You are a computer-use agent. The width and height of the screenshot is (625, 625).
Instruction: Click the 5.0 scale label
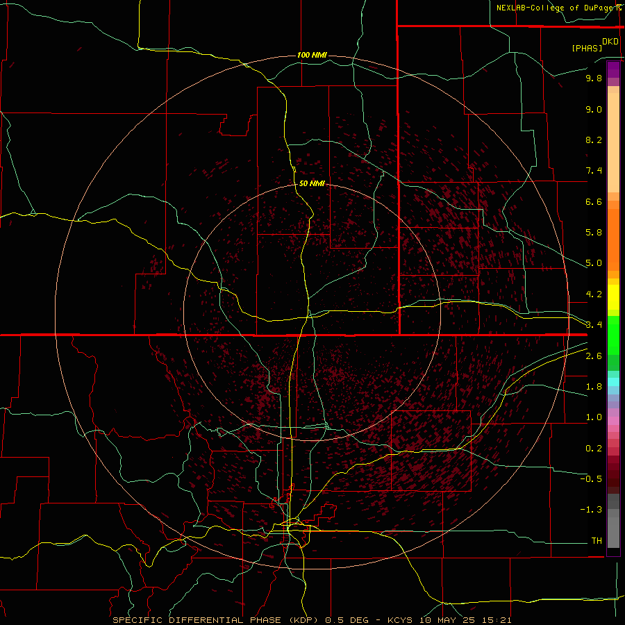594,263
